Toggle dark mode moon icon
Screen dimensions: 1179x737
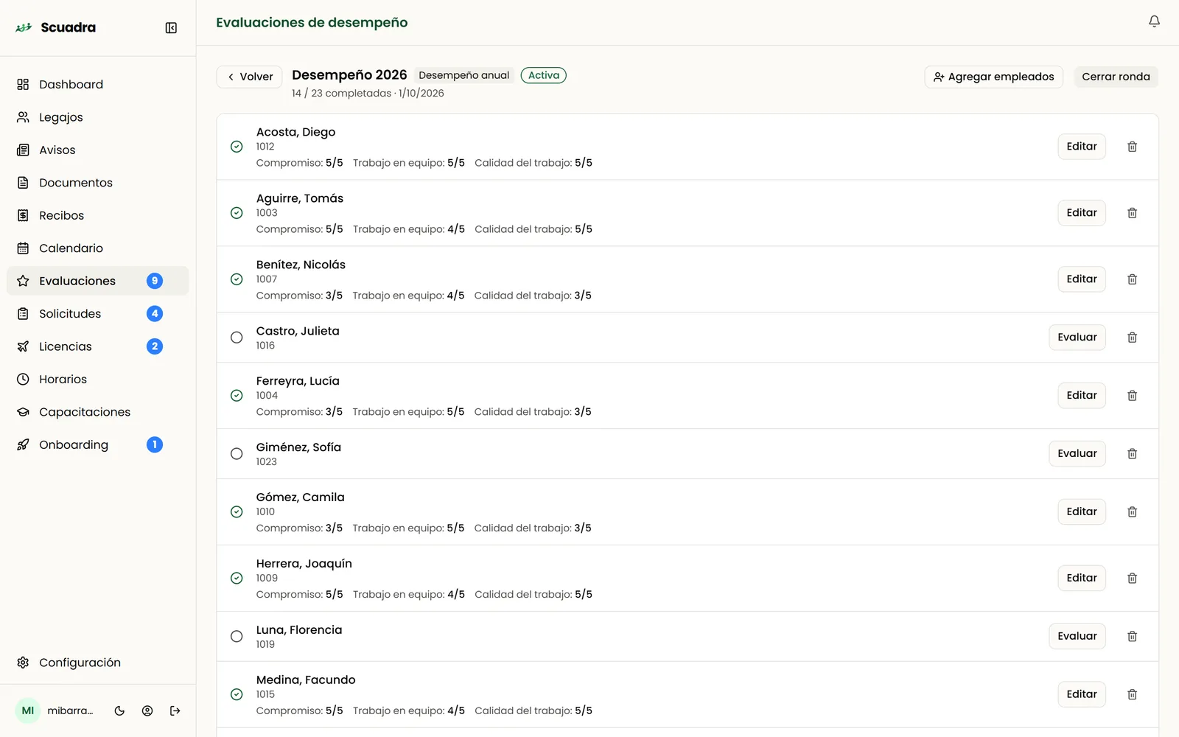[x=119, y=711]
